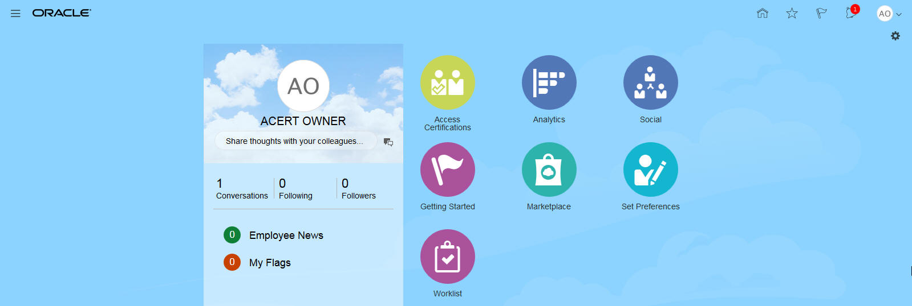Open the Social app icon
The height and width of the screenshot is (306, 912).
tap(651, 82)
